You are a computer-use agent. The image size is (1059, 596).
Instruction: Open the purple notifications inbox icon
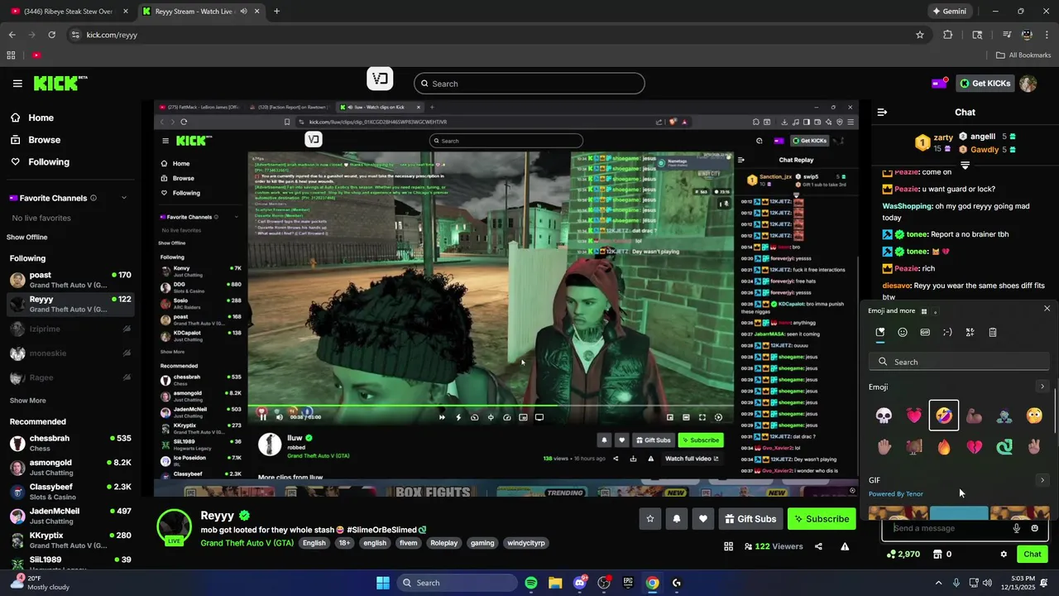click(940, 84)
